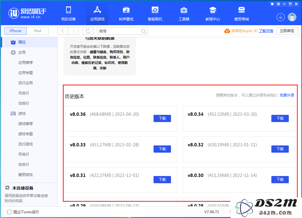Select 应用专题 in sidebar
Viewport: 302px width, 218px height.
click(x=26, y=73)
